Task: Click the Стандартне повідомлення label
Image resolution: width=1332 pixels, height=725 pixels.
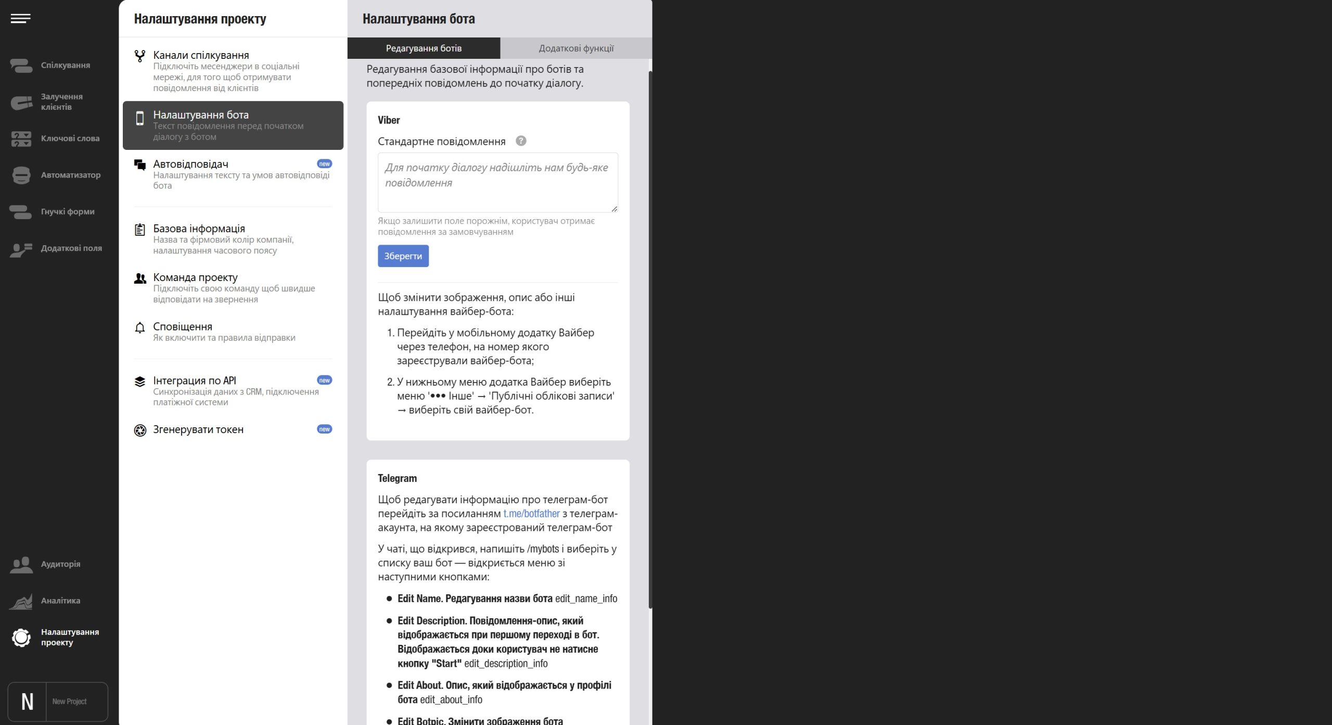Action: pos(442,142)
